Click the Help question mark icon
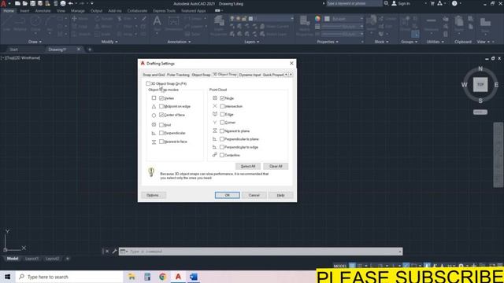 point(454,3)
